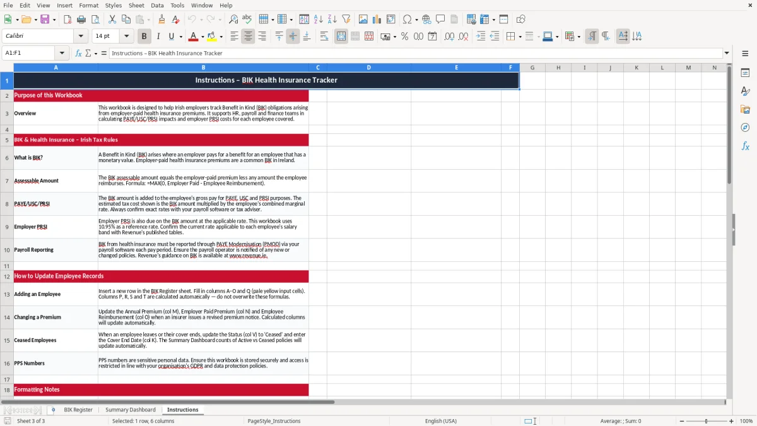Viewport: 757px width, 426px height.
Task: Click the Insert Image icon
Action: tap(363, 20)
